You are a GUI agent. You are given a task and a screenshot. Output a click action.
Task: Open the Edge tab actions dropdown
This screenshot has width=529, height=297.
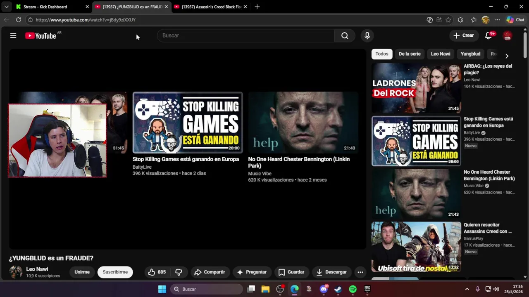[6, 7]
